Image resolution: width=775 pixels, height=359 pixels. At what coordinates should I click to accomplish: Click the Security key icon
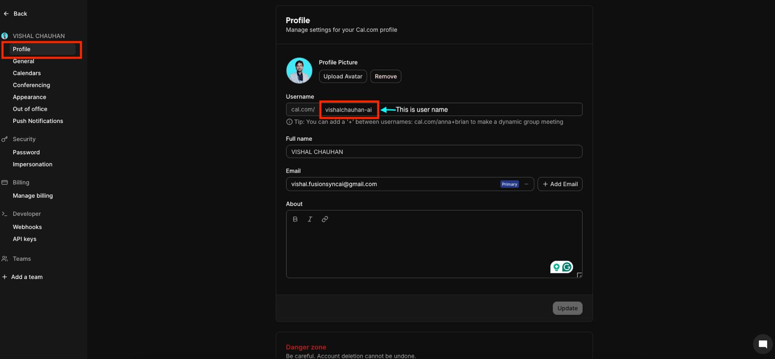[5, 139]
